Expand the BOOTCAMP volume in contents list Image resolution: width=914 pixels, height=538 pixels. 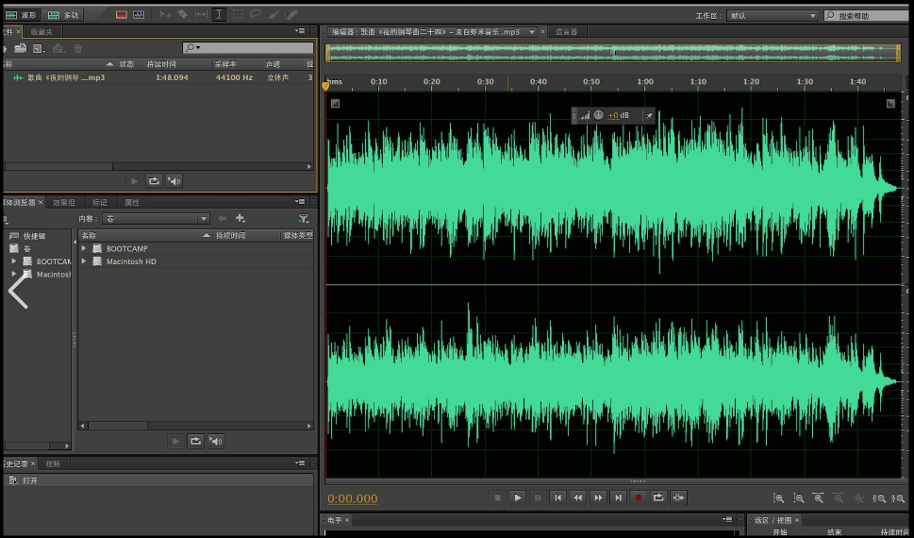point(84,248)
